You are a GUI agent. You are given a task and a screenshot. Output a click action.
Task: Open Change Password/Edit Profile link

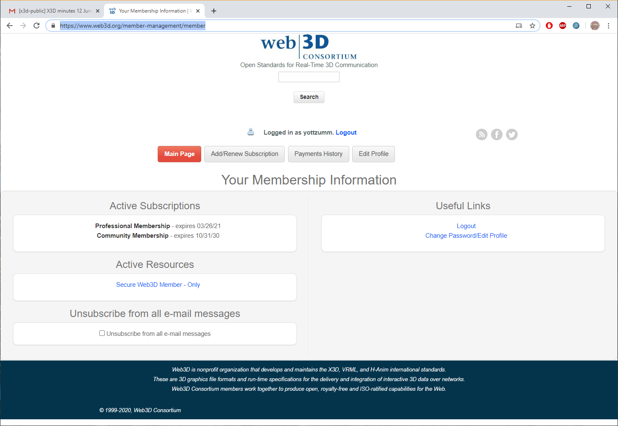pyautogui.click(x=466, y=236)
